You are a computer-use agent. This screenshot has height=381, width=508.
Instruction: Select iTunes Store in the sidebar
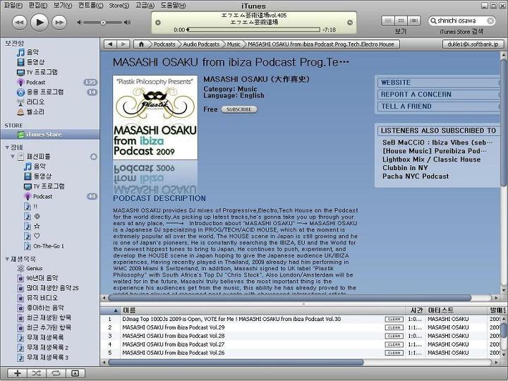tap(50, 134)
